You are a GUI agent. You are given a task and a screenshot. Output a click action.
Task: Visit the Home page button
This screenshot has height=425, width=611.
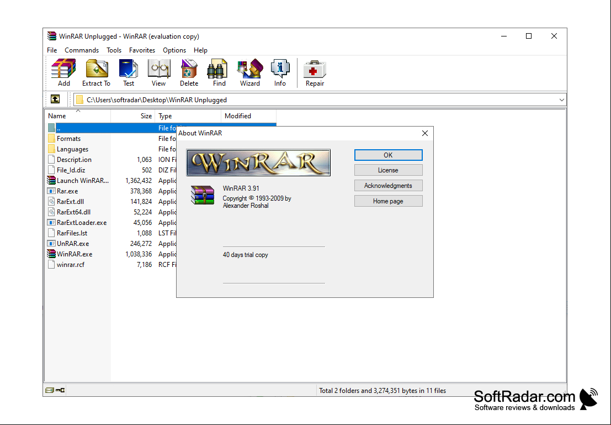pyautogui.click(x=388, y=201)
